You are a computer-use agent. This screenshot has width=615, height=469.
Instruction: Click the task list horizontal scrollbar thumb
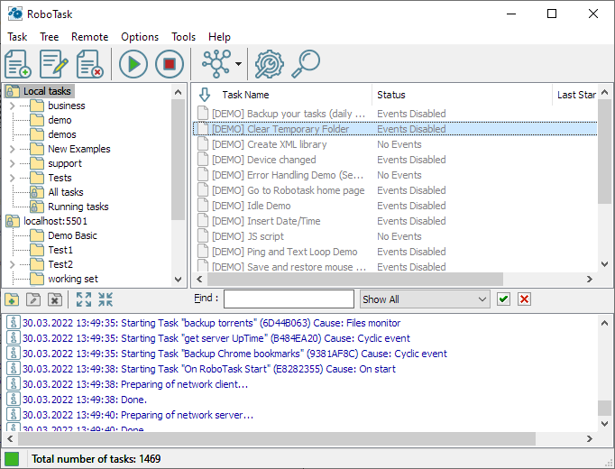click(x=355, y=280)
